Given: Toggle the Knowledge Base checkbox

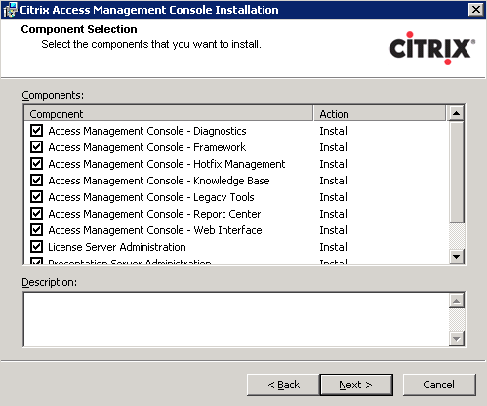Looking at the screenshot, I should (36, 181).
